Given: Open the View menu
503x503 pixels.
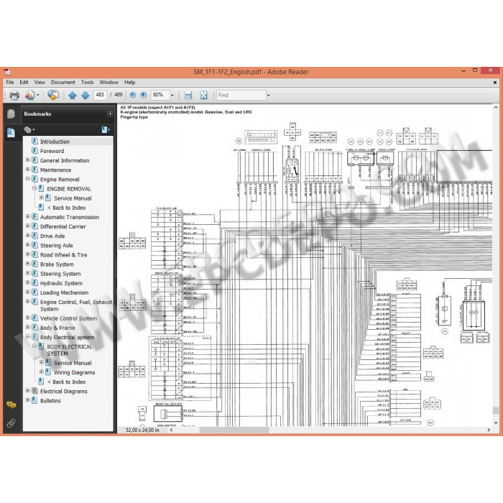Looking at the screenshot, I should [x=40, y=82].
